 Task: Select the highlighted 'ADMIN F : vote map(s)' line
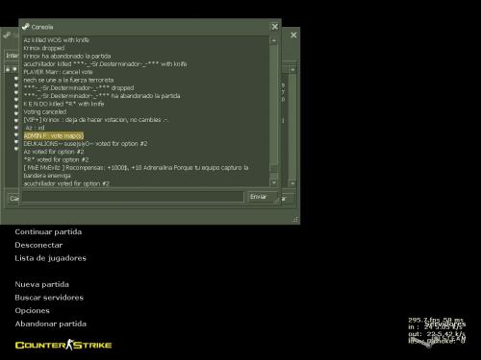coord(54,135)
